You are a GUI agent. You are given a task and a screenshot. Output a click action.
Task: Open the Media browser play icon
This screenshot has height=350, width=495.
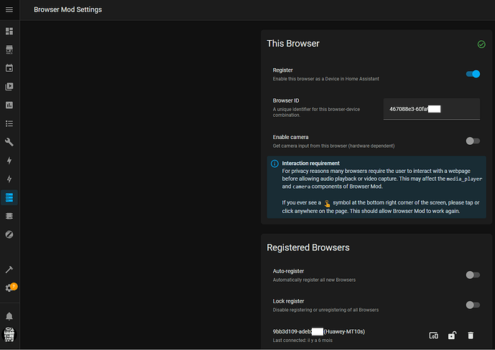click(9, 86)
